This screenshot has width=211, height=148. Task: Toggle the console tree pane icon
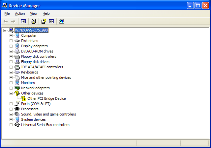click(x=23, y=21)
